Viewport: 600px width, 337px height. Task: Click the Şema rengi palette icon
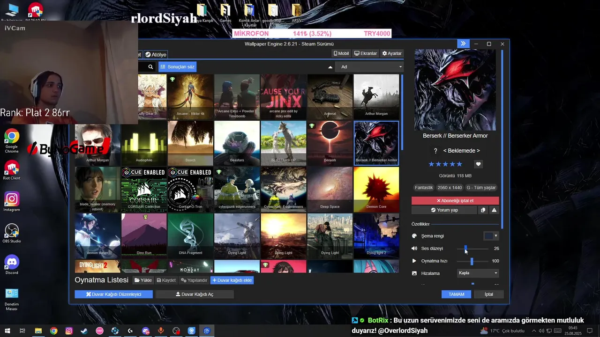[414, 236]
